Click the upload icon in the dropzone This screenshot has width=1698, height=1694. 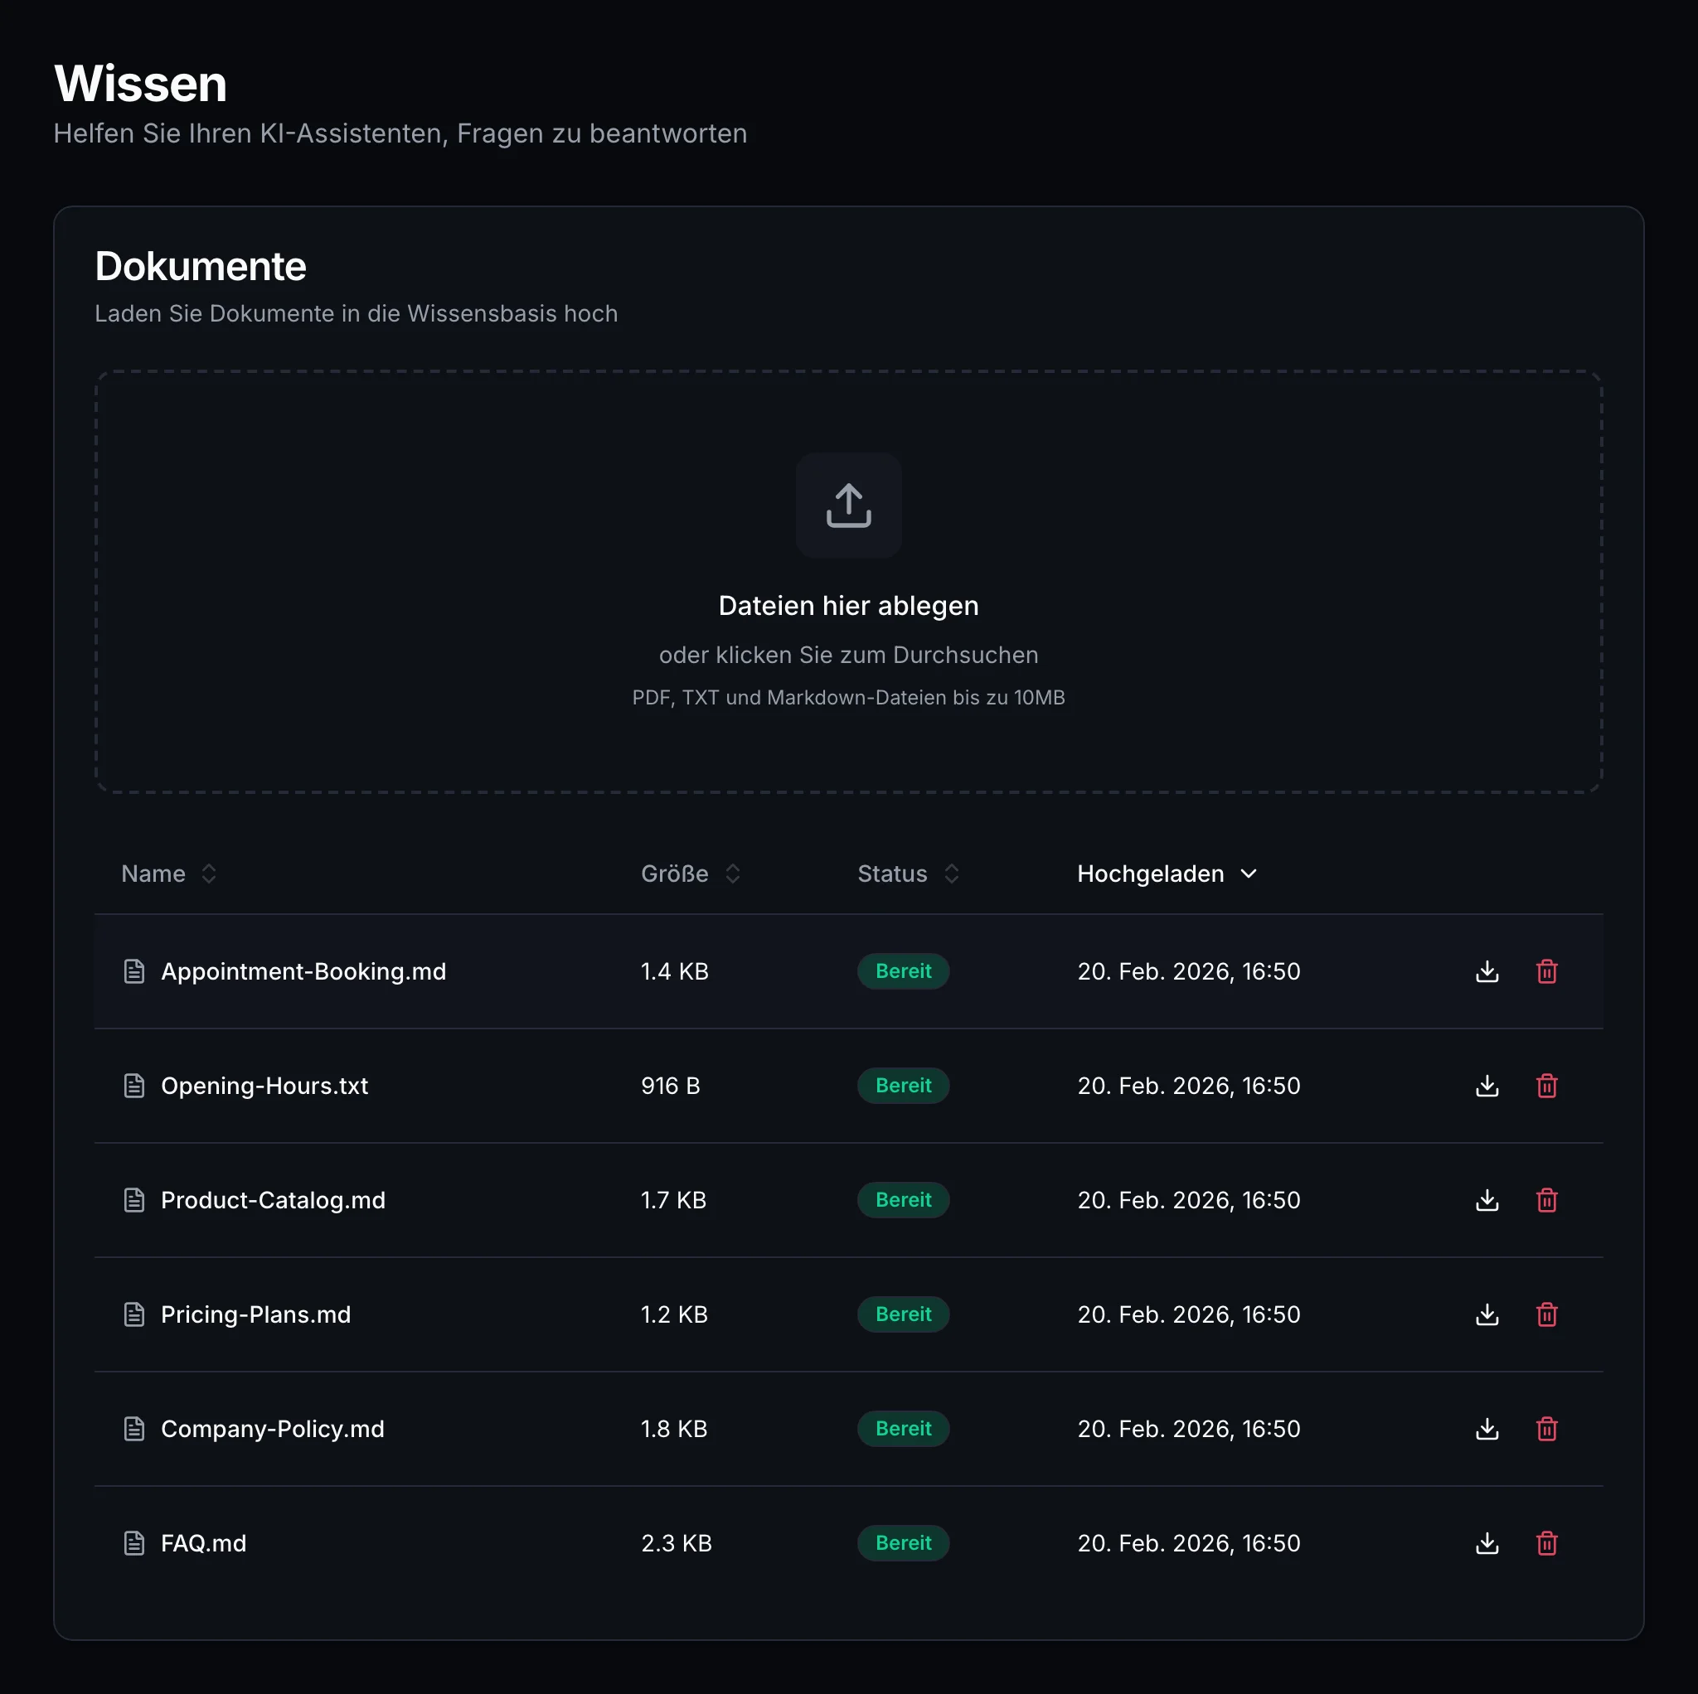pos(848,506)
